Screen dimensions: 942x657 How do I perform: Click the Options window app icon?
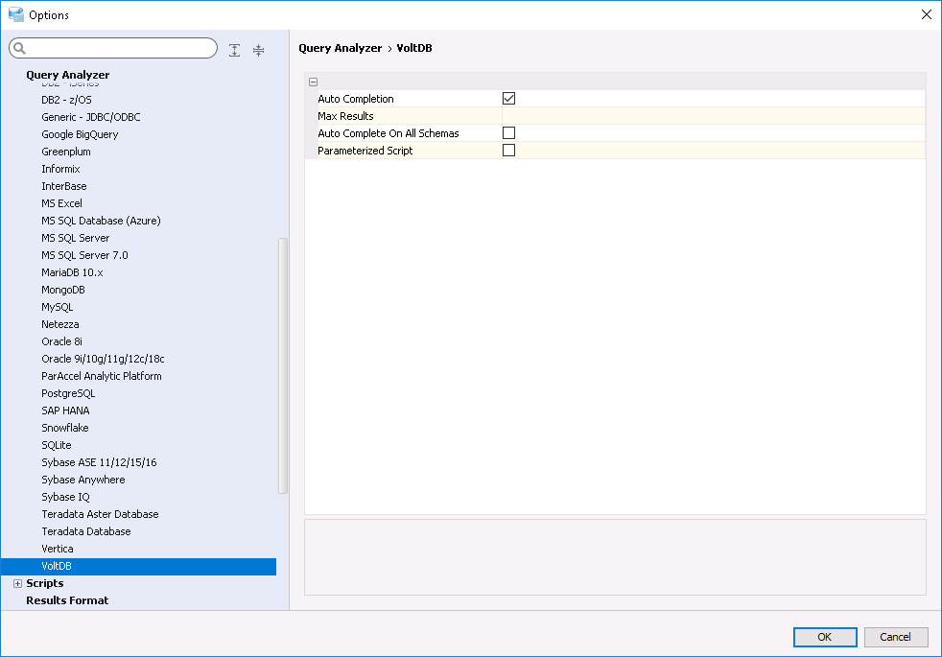point(15,14)
